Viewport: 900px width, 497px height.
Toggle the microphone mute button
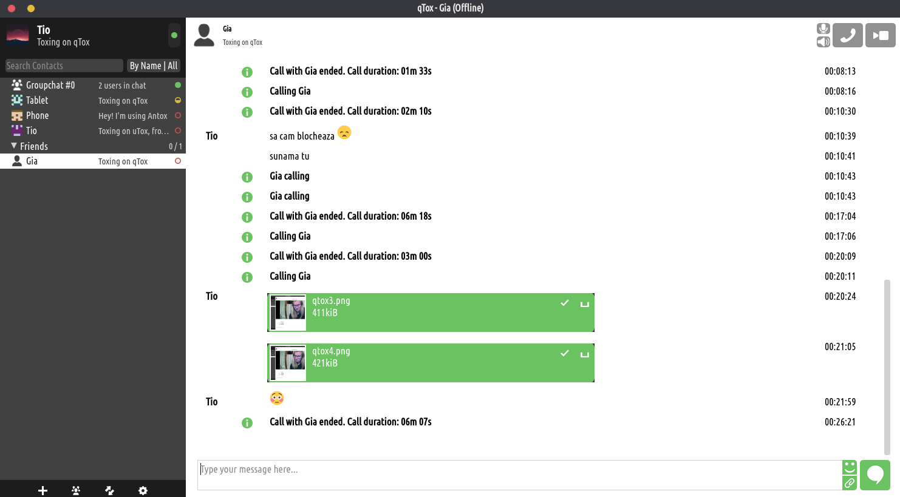click(x=823, y=29)
